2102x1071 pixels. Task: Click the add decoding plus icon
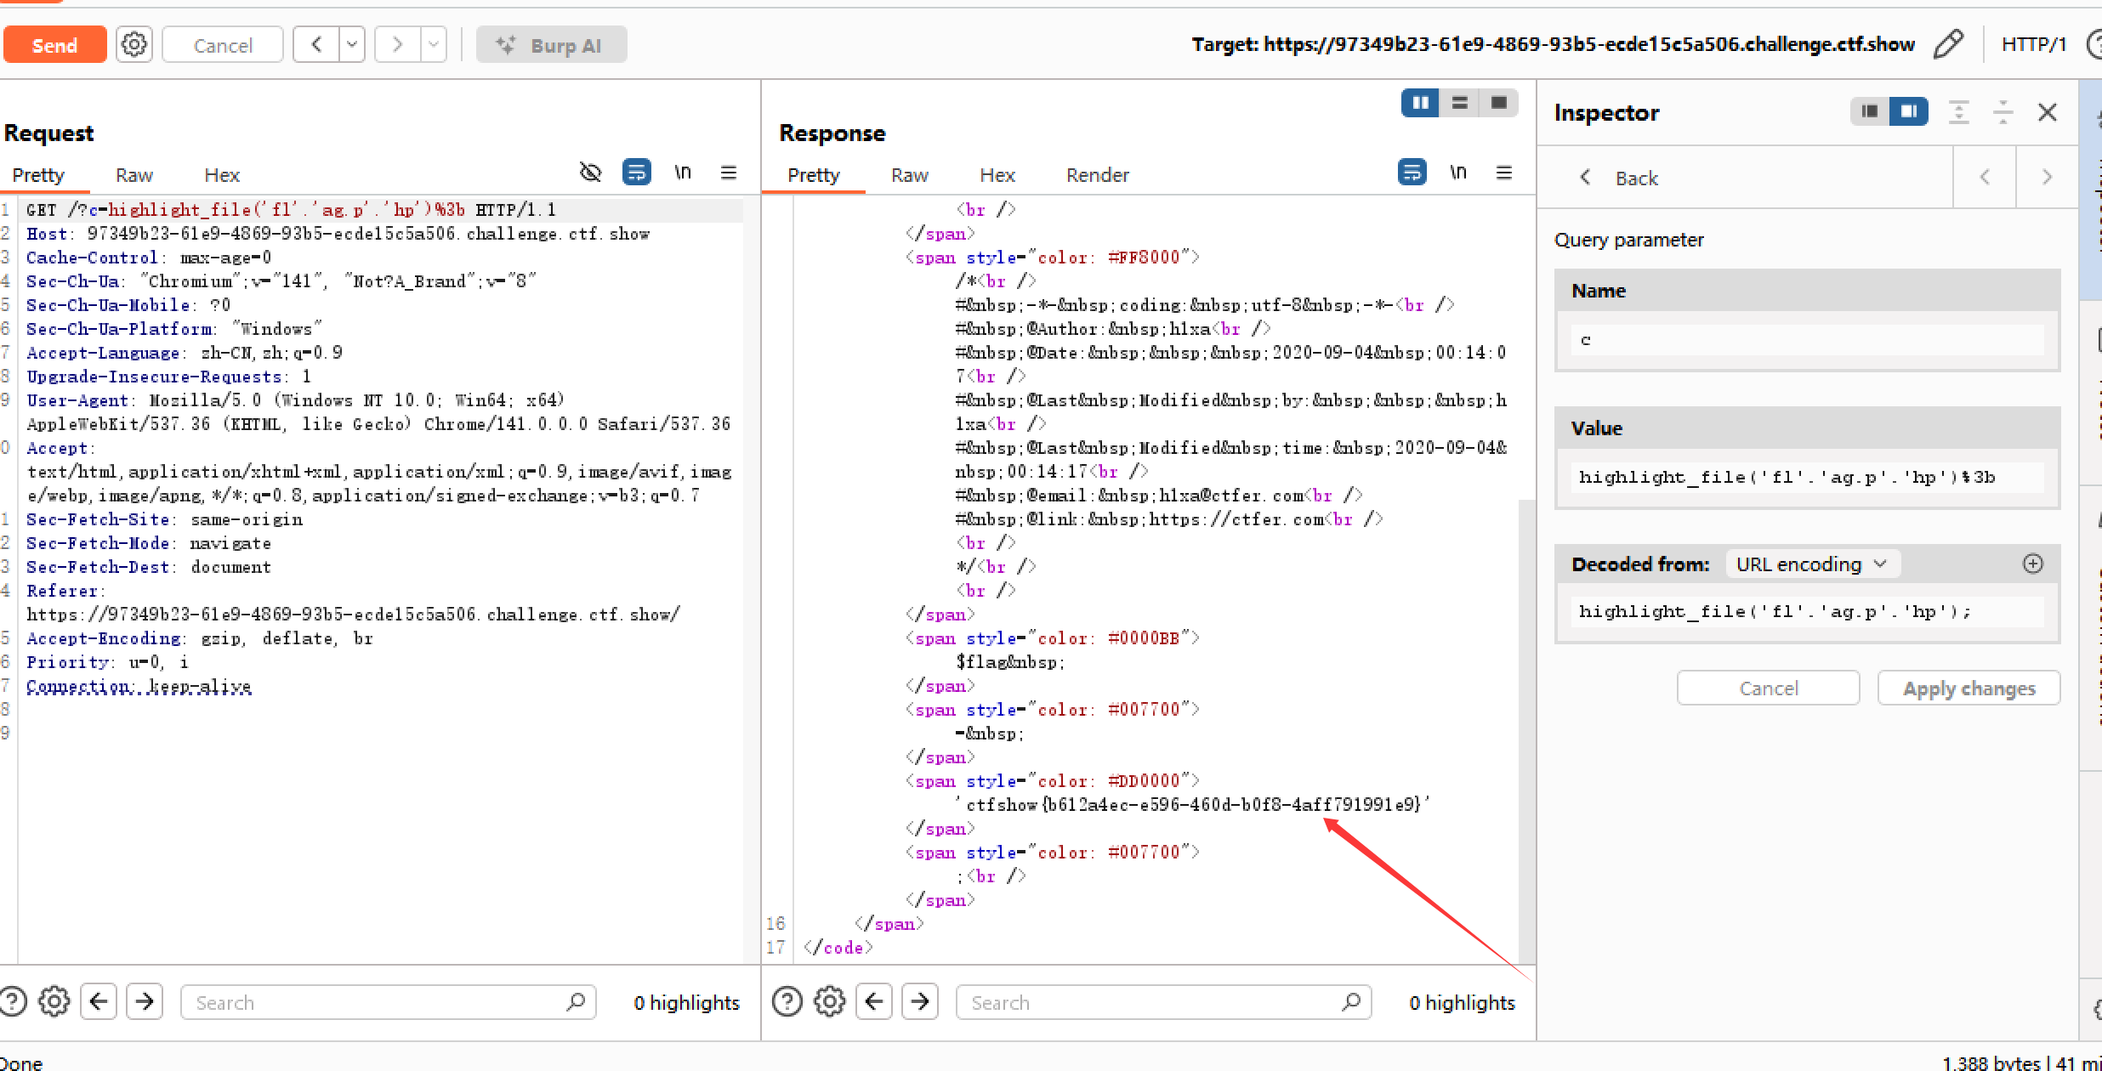(2032, 564)
